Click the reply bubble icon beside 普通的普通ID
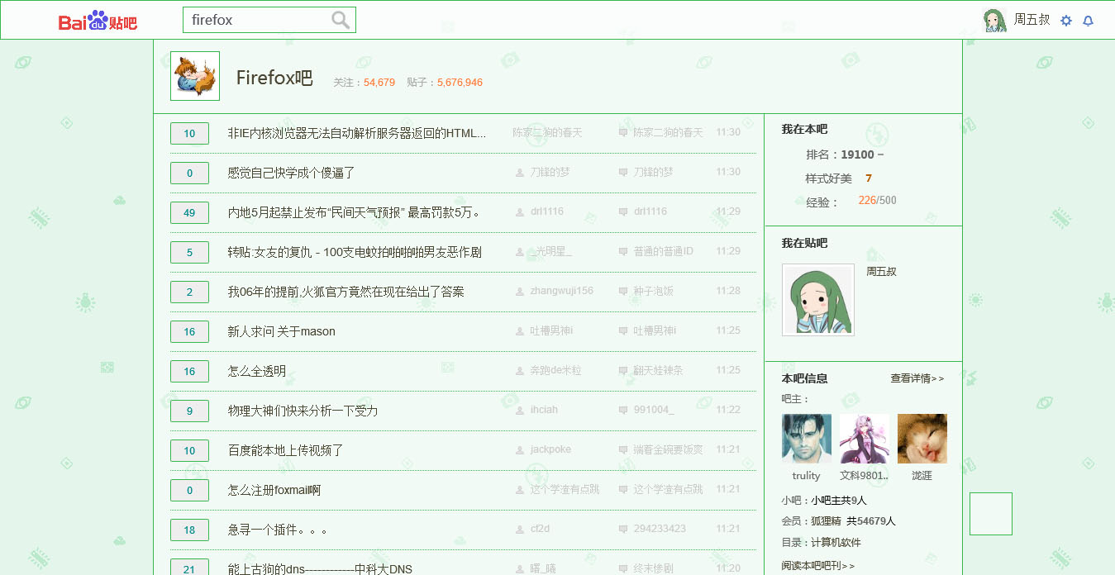1115x575 pixels. point(621,251)
